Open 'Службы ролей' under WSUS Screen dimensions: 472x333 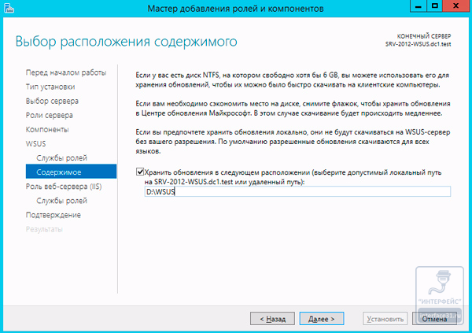(x=61, y=157)
